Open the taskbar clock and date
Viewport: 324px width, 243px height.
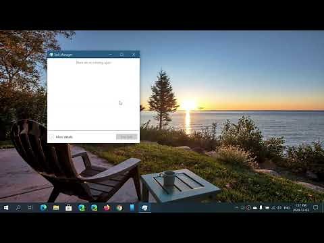click(301, 208)
